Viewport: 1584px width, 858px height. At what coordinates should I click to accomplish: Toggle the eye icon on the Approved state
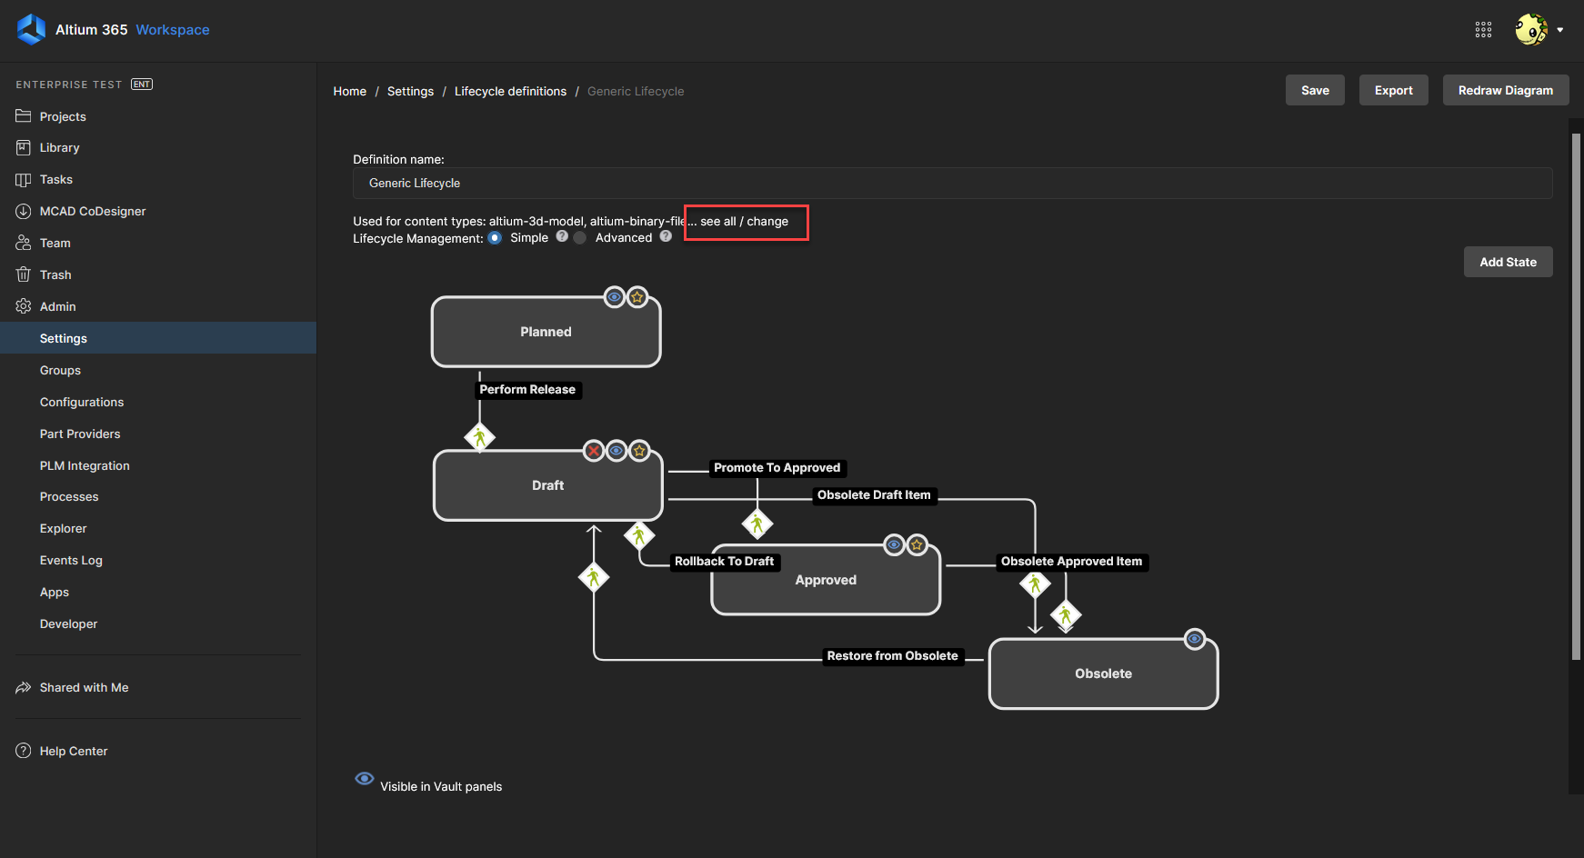point(895,545)
